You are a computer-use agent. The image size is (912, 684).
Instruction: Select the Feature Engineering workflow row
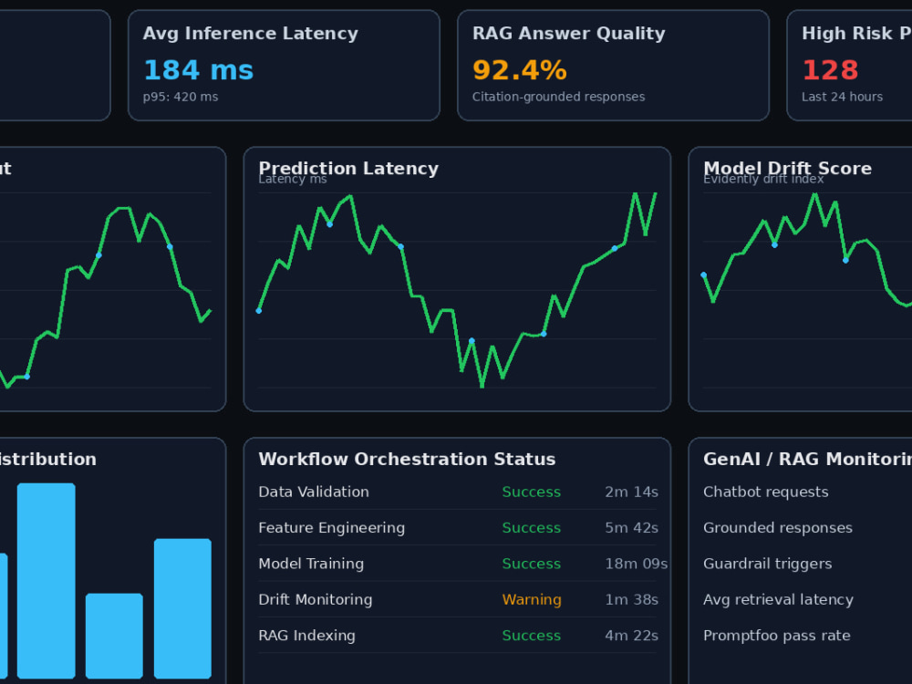tap(457, 527)
